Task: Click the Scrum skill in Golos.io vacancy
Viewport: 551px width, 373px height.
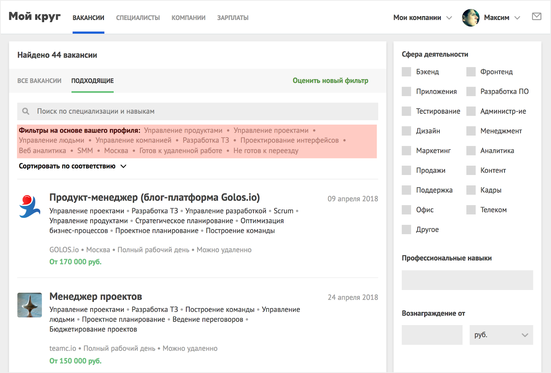Action: tap(283, 211)
